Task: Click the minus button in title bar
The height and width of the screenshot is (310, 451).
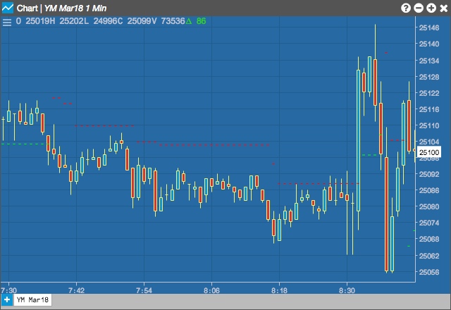Action: point(419,8)
